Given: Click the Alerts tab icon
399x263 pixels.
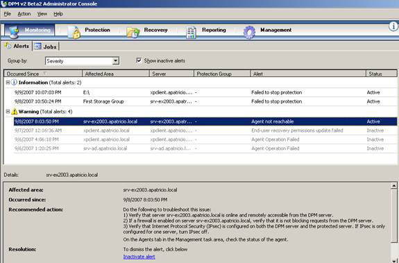Looking at the screenshot, I should (x=8, y=46).
